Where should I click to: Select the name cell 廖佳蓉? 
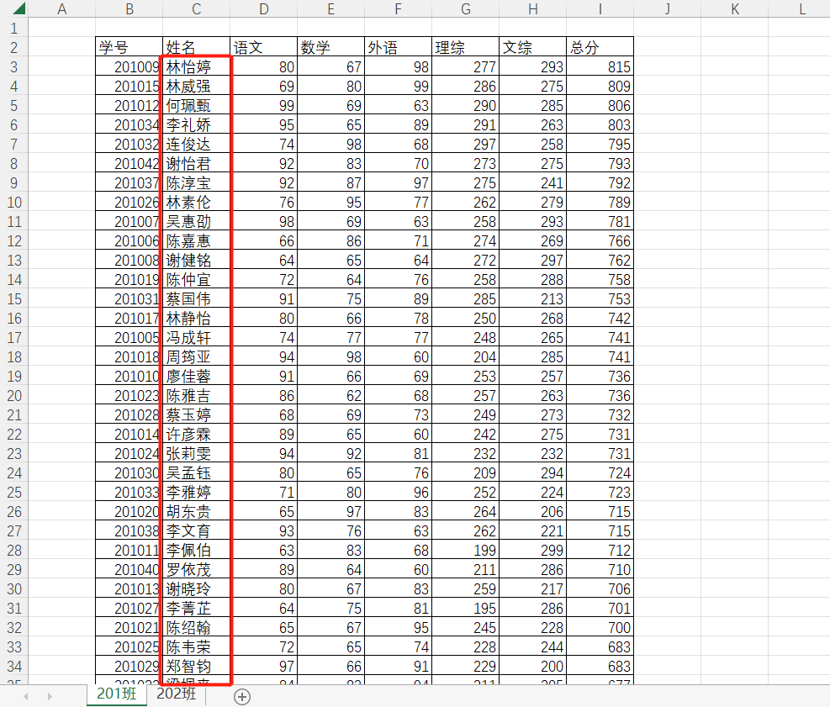pyautogui.click(x=197, y=377)
